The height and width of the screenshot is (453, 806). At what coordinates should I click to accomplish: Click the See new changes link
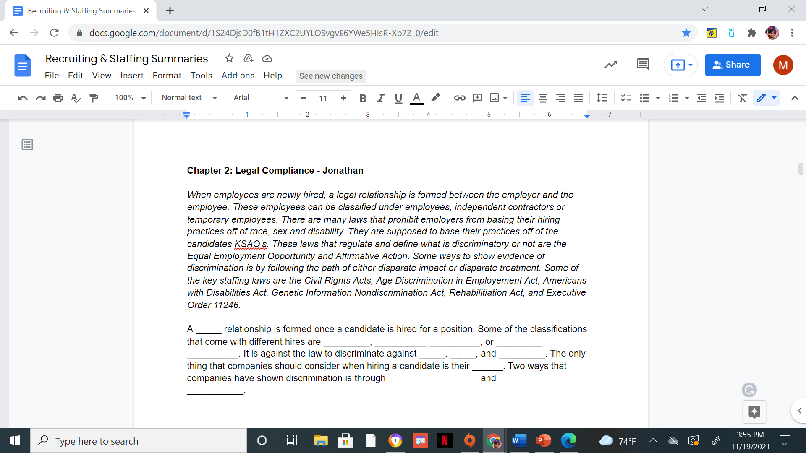click(331, 76)
